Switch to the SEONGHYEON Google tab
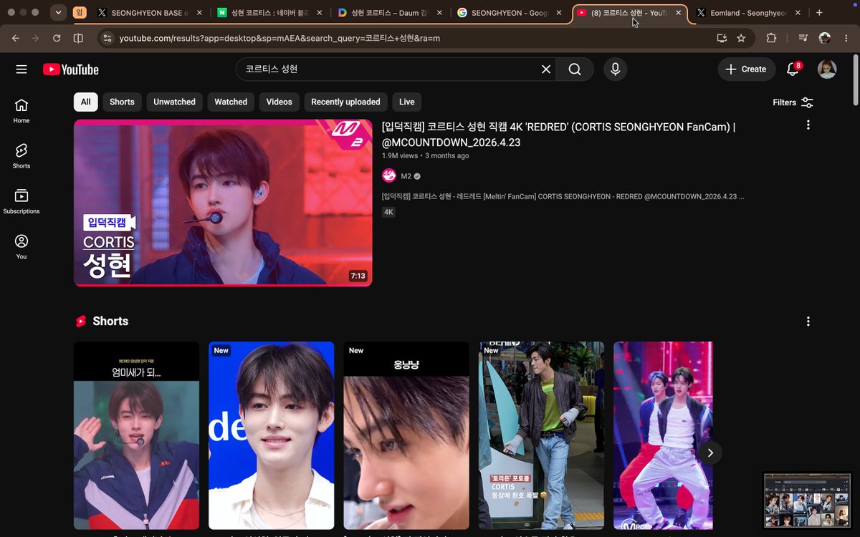 pyautogui.click(x=510, y=13)
